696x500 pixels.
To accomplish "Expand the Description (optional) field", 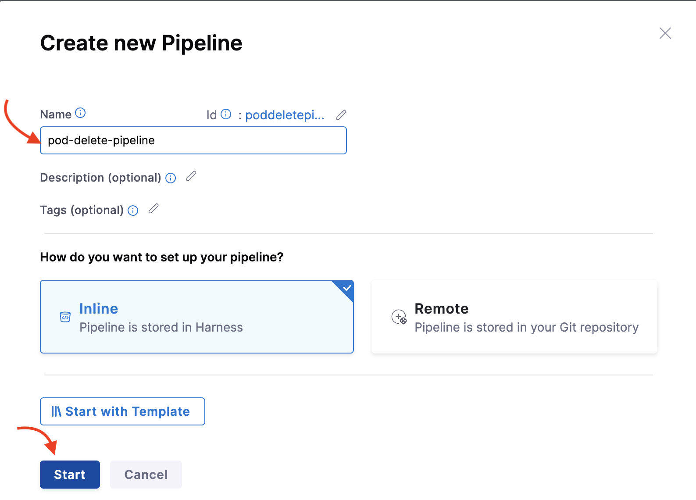I will click(100, 178).
